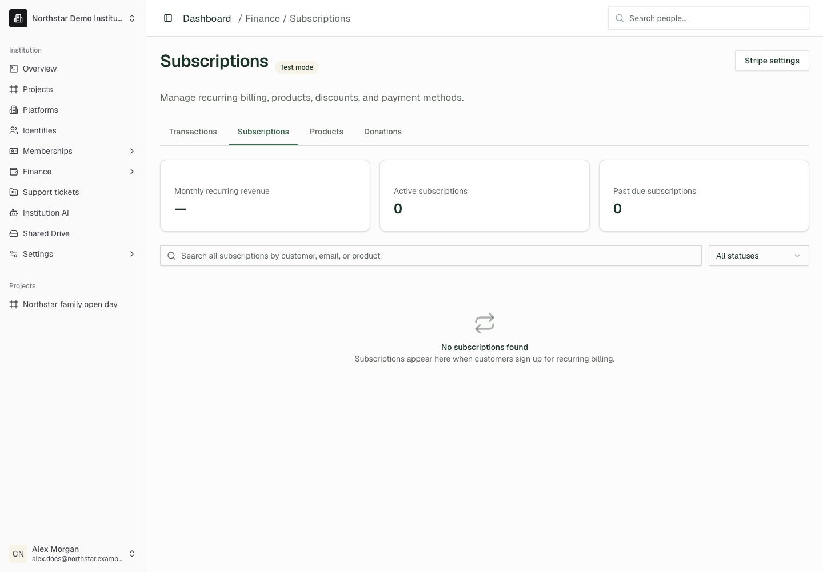Click the Monthly recurring revenue label
Viewport: 823px width, 572px height.
pyautogui.click(x=222, y=191)
